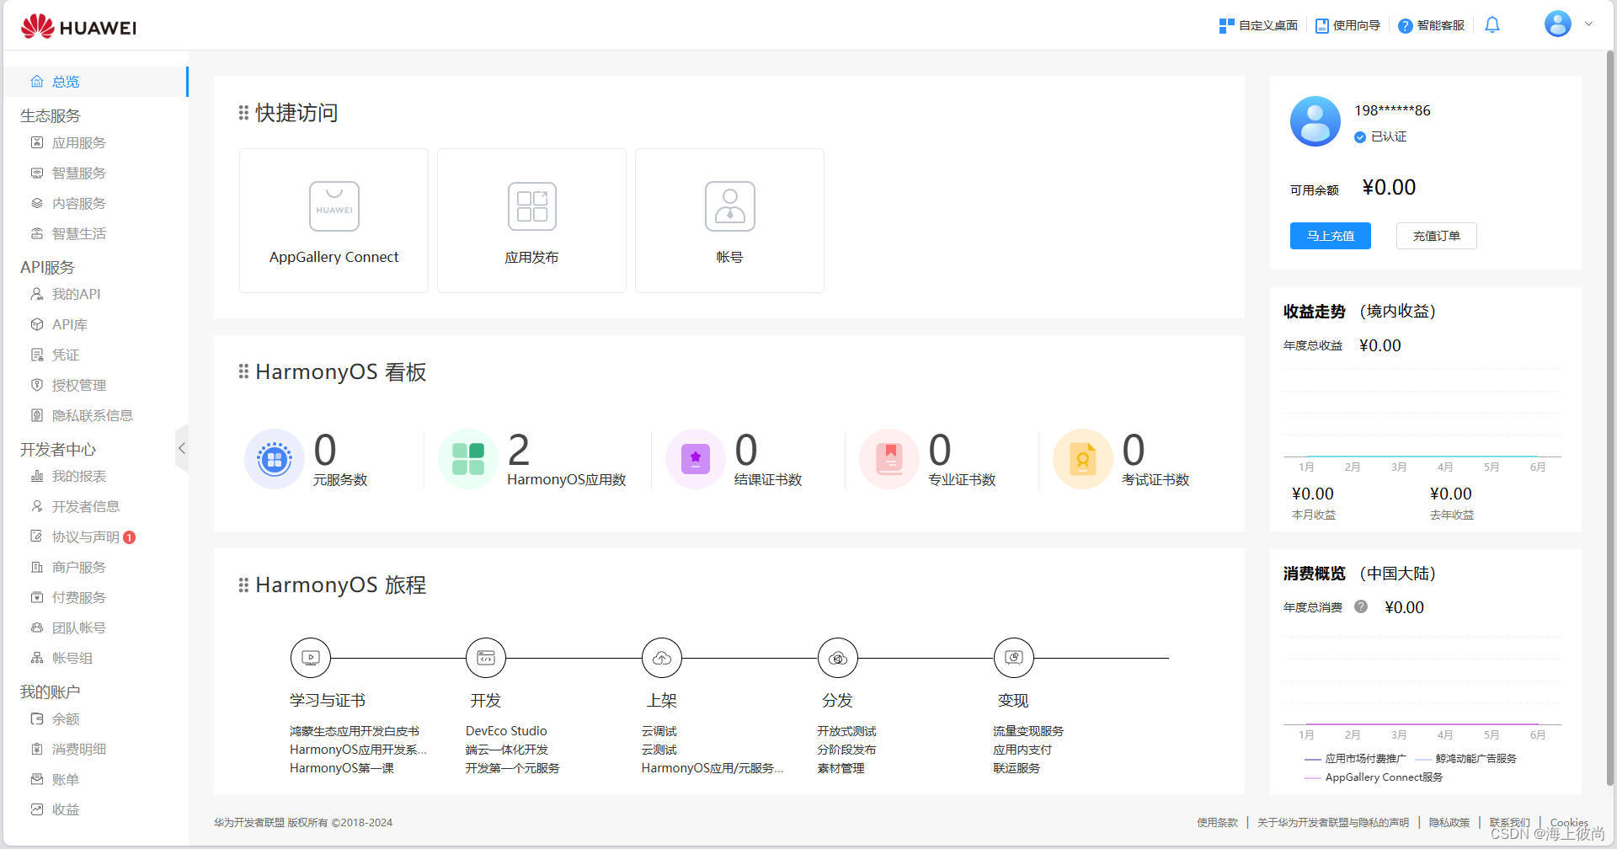Viewport: 1617px width, 849px height.
Task: Open 隐私联系信息 in the sidebar
Action: tap(94, 415)
